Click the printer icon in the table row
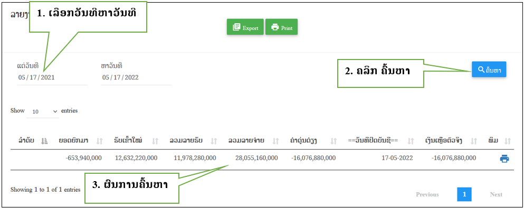 pos(504,159)
